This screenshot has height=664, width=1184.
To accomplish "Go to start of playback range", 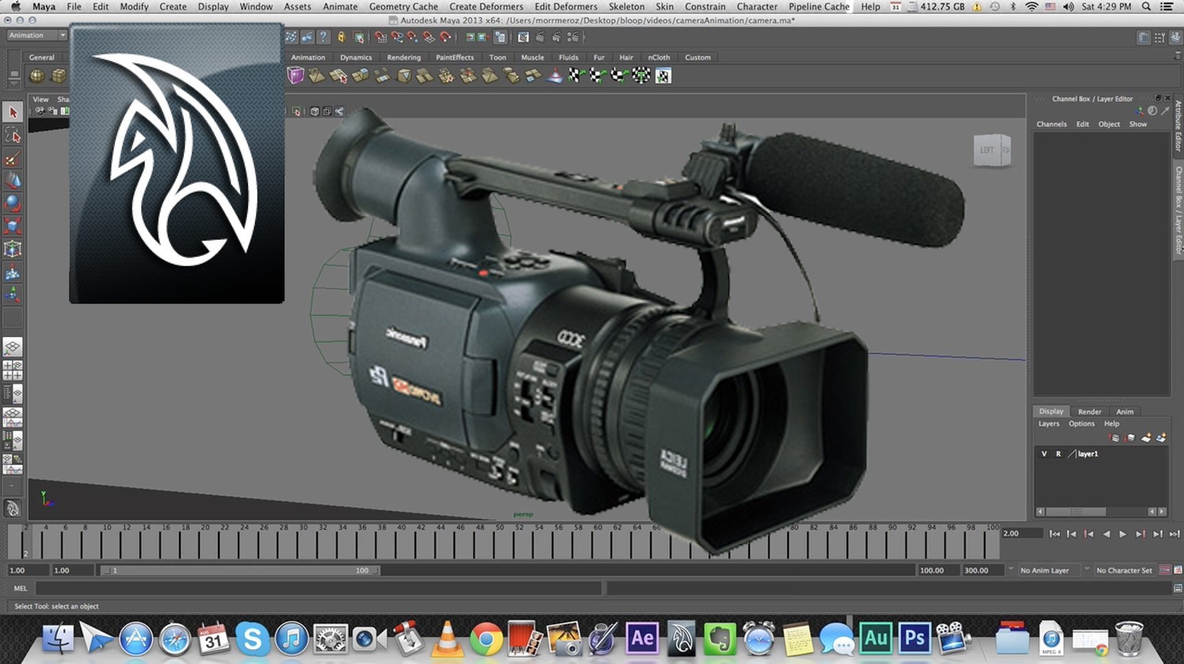I will pyautogui.click(x=1055, y=534).
